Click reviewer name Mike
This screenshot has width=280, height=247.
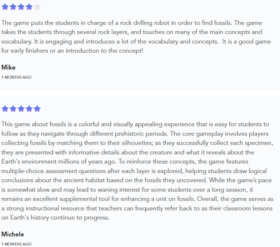point(8,67)
